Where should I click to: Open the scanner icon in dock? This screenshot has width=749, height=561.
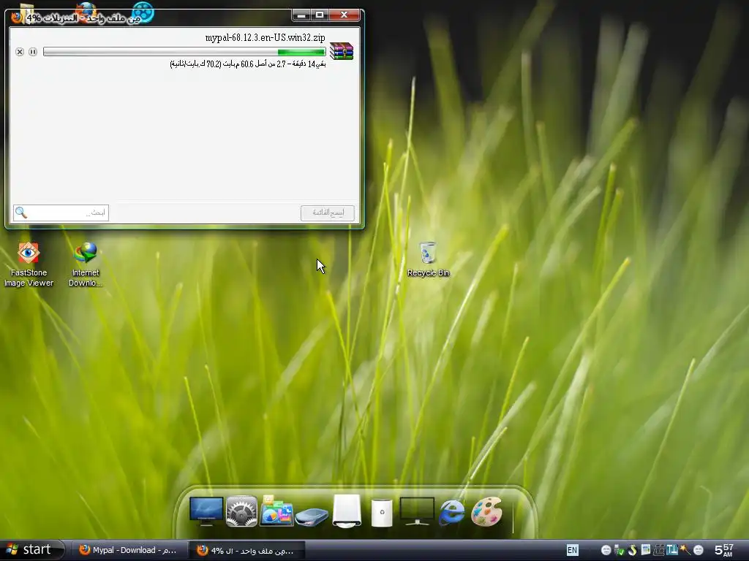pyautogui.click(x=312, y=516)
